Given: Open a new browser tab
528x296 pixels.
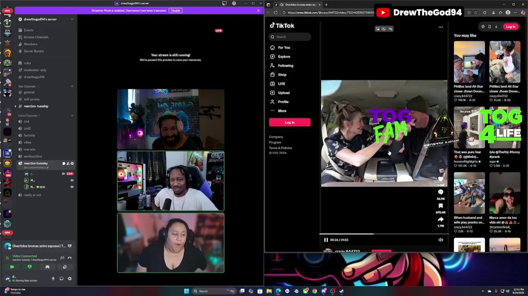Looking at the screenshot, I should tap(326, 5).
